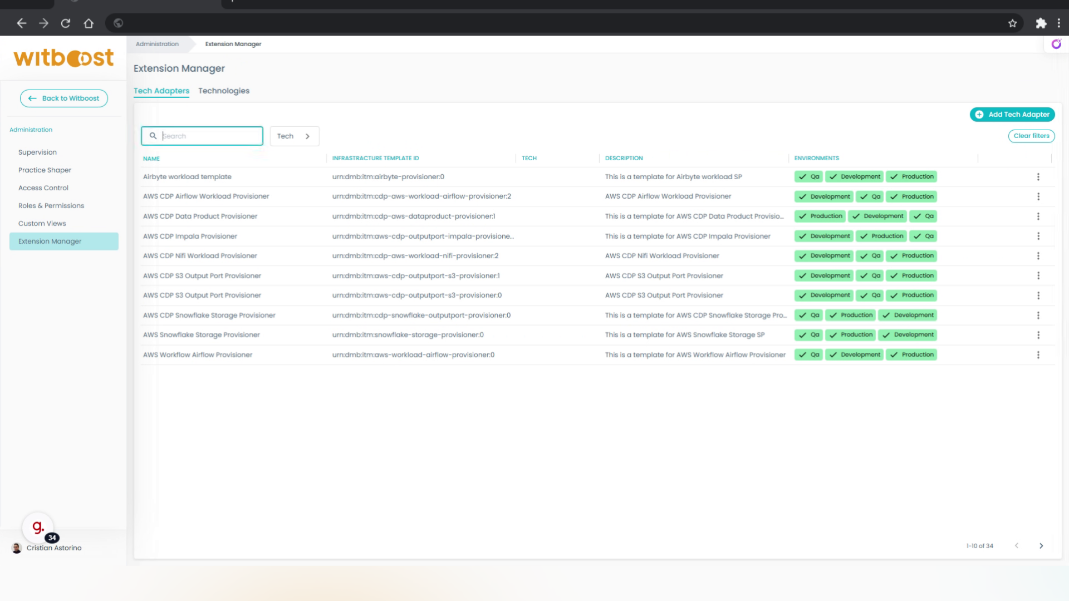Click Tech column header
Viewport: 1069px width, 601px height.
pos(529,159)
